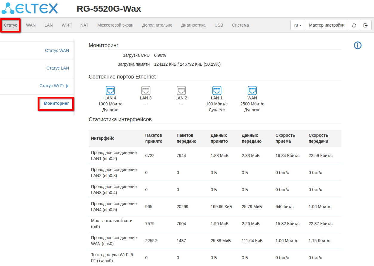Click the 16.34 Кбит/с receive speed cell
Viewport: 374px width, 266px height.
pyautogui.click(x=287, y=156)
